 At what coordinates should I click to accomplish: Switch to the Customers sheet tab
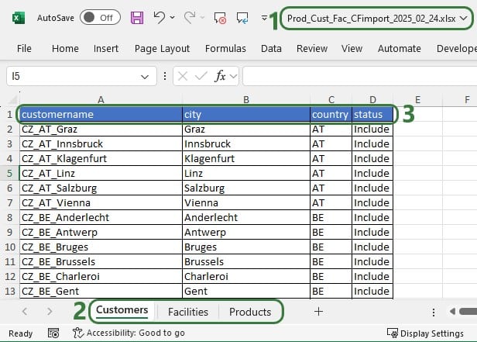coord(122,310)
